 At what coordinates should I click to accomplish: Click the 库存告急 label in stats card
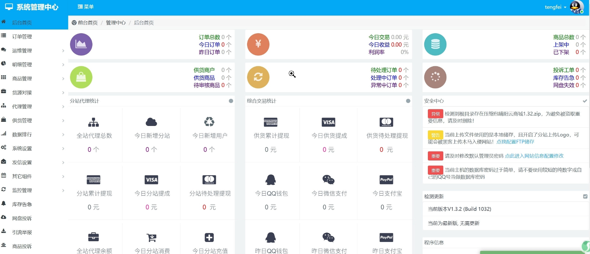tap(563, 78)
